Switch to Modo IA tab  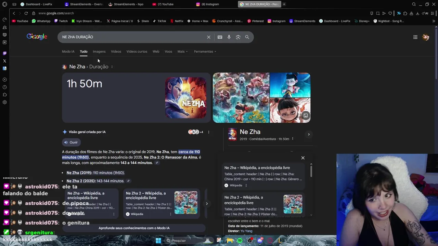coord(68,52)
